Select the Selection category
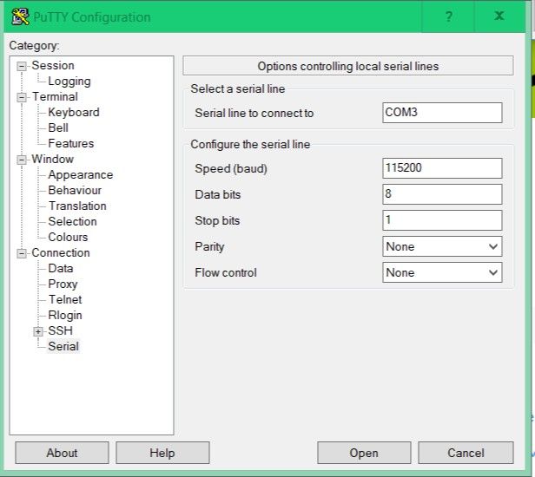Image resolution: width=535 pixels, height=477 pixels. pyautogui.click(x=72, y=221)
